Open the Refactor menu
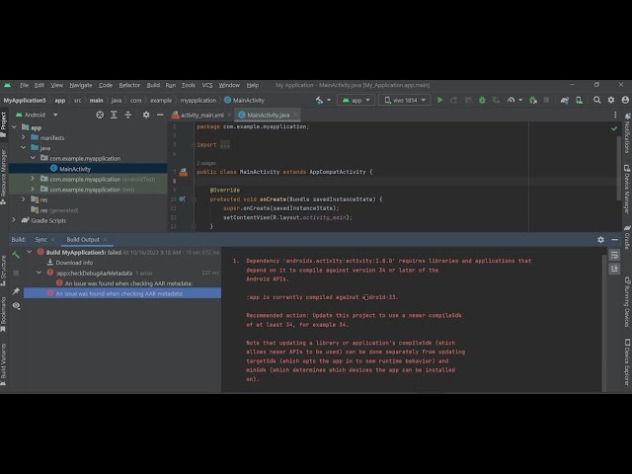The height and width of the screenshot is (474, 632). coord(129,85)
